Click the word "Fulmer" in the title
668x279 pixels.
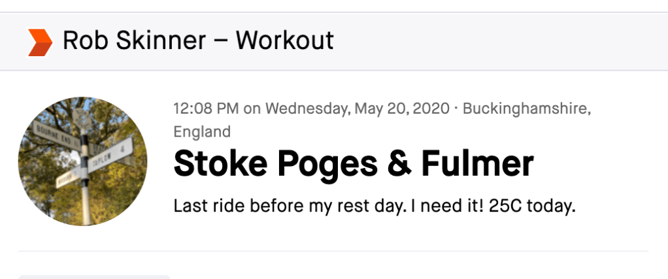(x=478, y=165)
